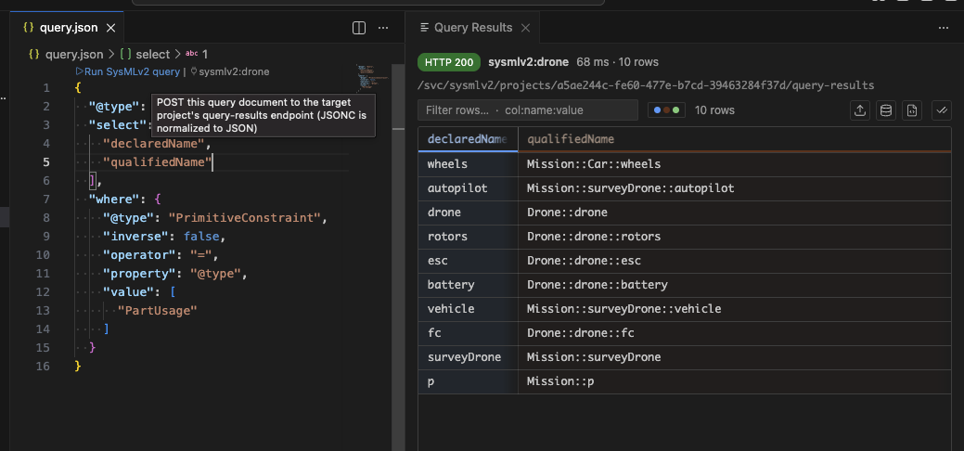The width and height of the screenshot is (964, 451).
Task: Place cursor on "PrimitiveConstraint" value in editor
Action: click(x=245, y=218)
